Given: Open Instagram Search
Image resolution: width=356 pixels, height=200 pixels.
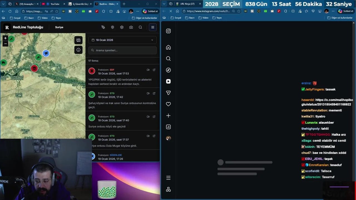Looking at the screenshot, I should pyautogui.click(x=168, y=59).
